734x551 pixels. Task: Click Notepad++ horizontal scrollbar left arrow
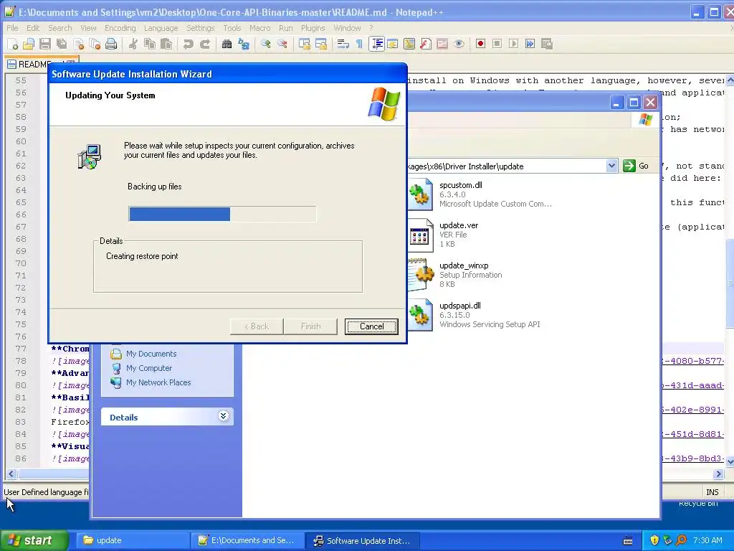coord(11,474)
